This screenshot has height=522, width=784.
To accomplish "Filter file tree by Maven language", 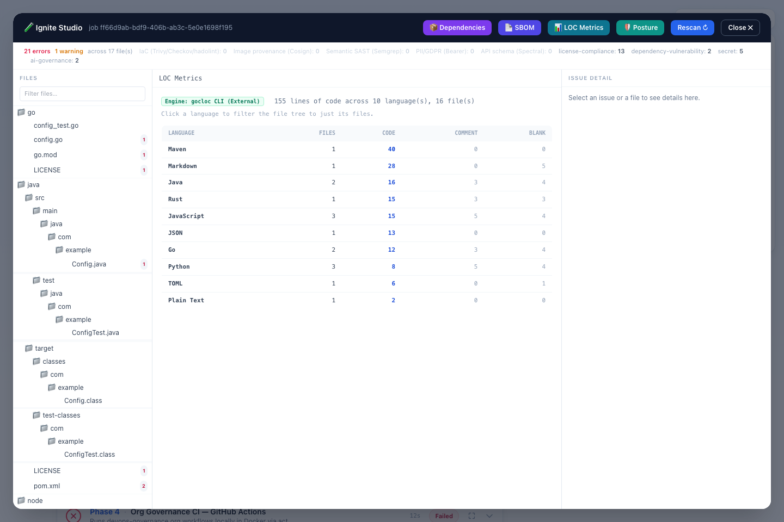I will click(x=357, y=149).
